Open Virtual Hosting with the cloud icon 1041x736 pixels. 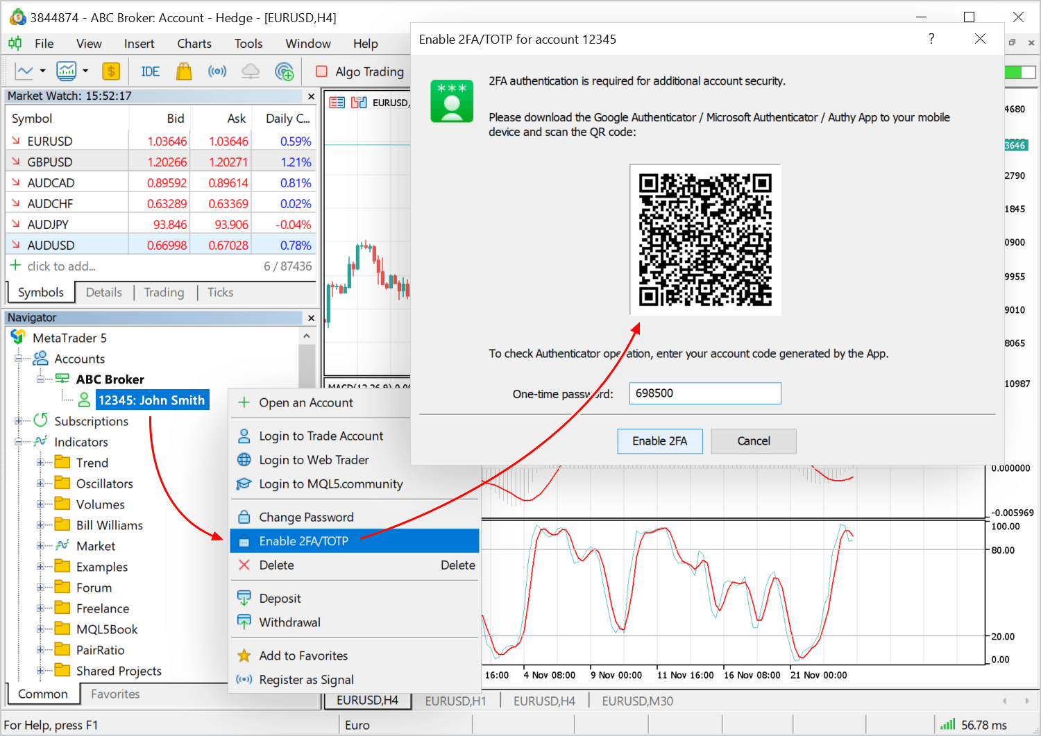coord(250,71)
